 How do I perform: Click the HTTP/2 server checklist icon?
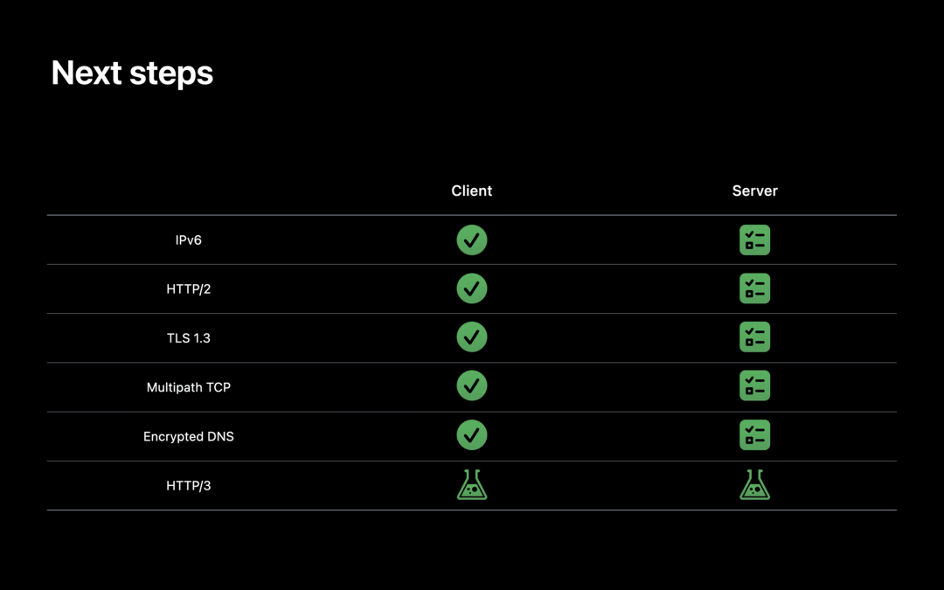tap(754, 288)
